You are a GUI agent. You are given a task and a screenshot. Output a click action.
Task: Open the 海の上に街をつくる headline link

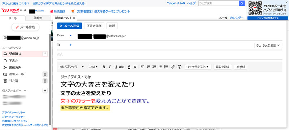(x=16, y=4)
